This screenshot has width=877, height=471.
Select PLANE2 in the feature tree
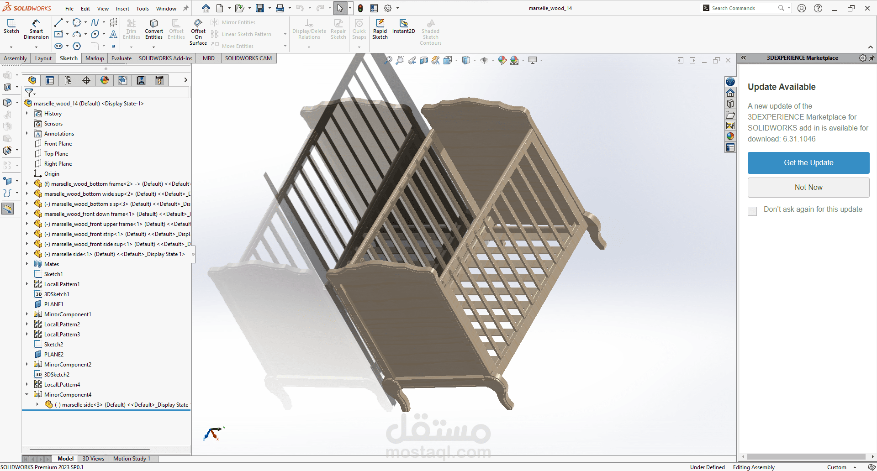coord(54,355)
